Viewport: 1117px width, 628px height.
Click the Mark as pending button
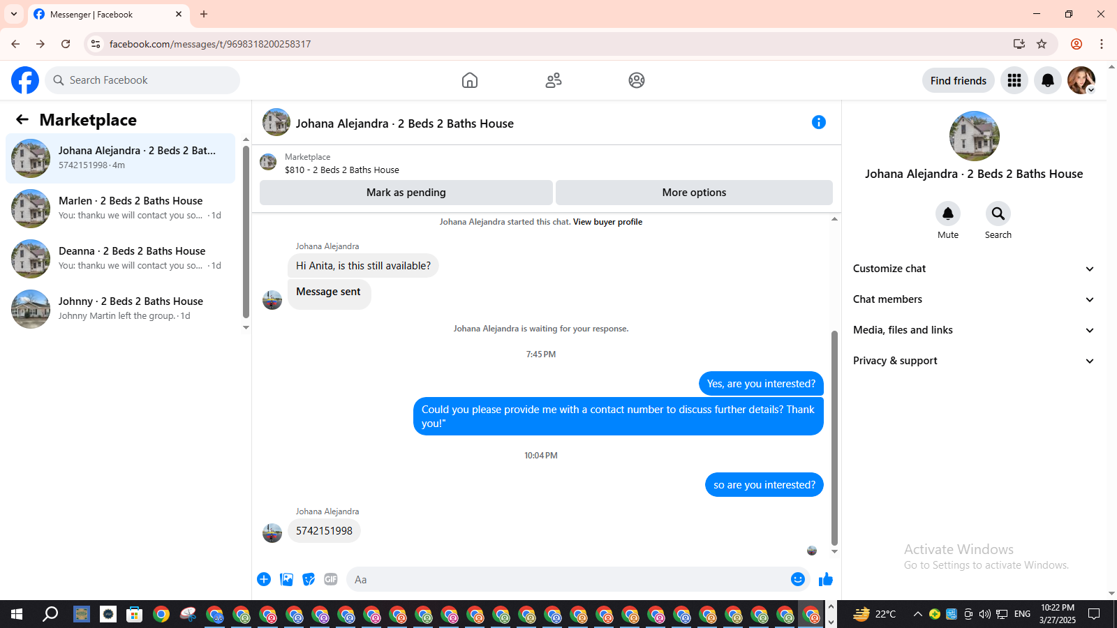coord(406,193)
